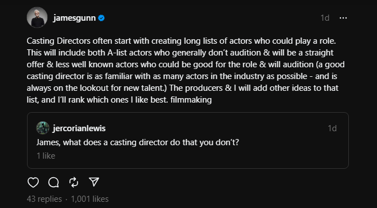This screenshot has width=377, height=208.
Task: Visit the jercorianlewis username link
Action: coord(79,128)
